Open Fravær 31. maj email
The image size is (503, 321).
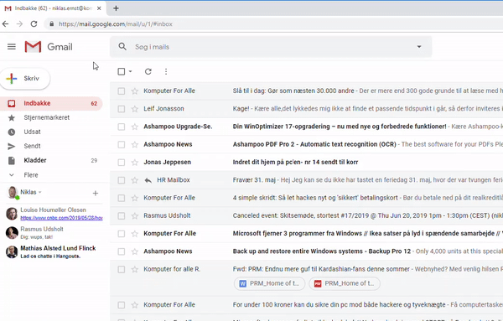306,180
